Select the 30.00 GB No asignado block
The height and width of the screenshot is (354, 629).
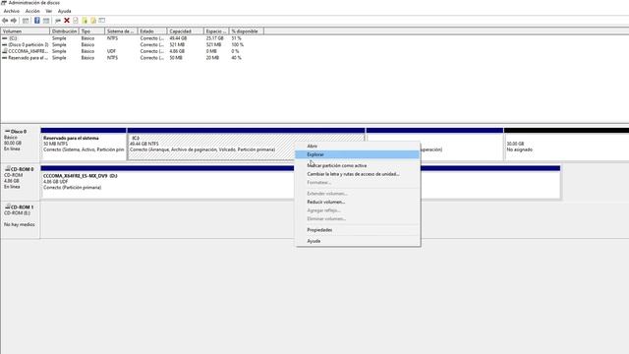click(566, 145)
